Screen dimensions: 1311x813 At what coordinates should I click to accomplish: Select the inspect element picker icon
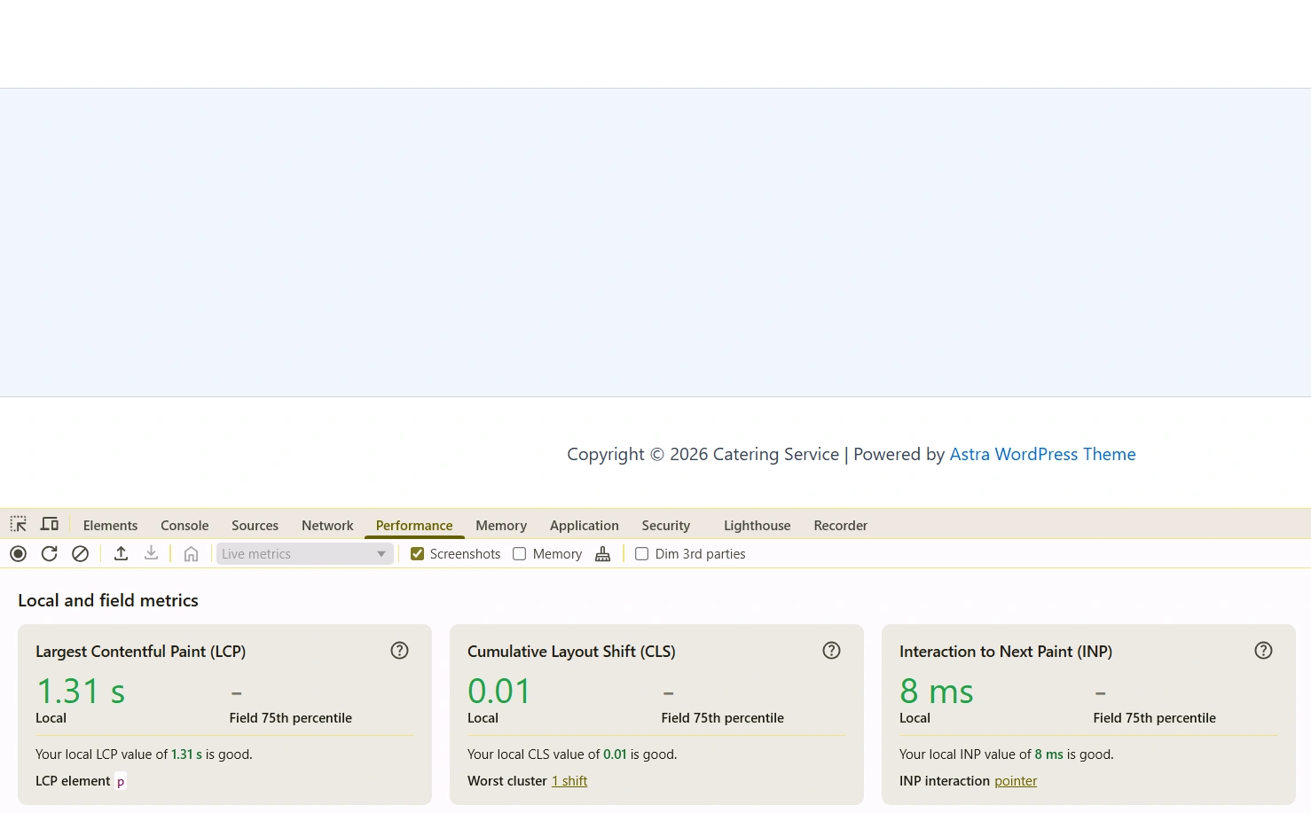(x=19, y=524)
